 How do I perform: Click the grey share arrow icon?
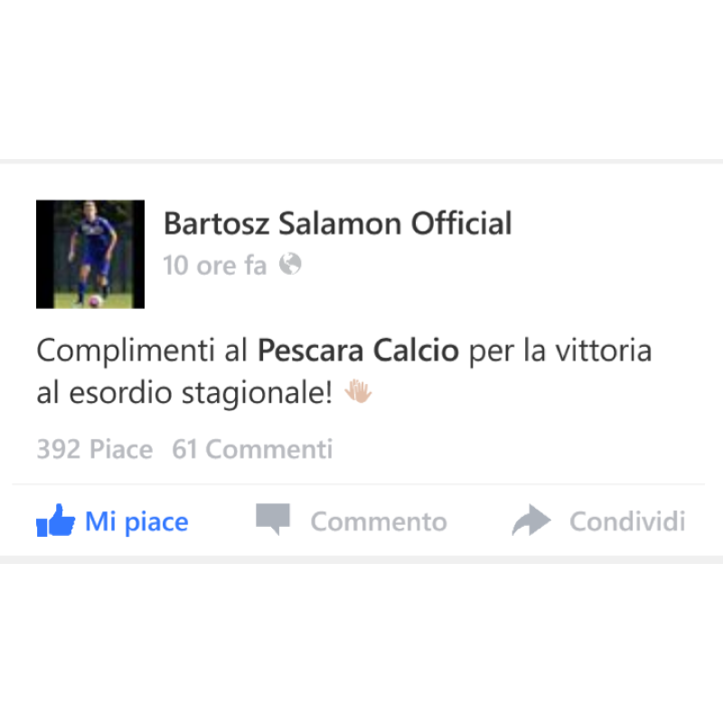pos(531,521)
